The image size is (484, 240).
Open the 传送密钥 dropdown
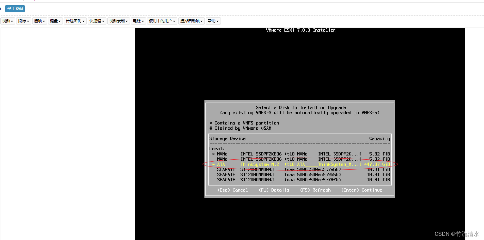(x=75, y=21)
